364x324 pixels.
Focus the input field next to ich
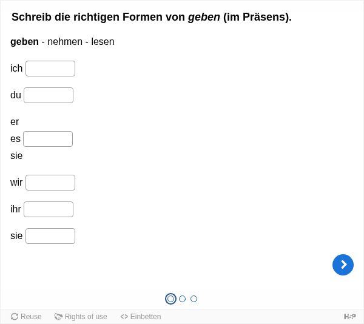(x=50, y=69)
